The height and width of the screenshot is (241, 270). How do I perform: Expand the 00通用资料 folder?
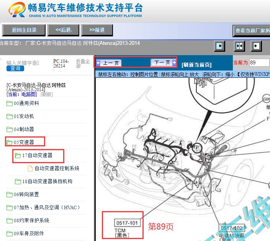26,103
